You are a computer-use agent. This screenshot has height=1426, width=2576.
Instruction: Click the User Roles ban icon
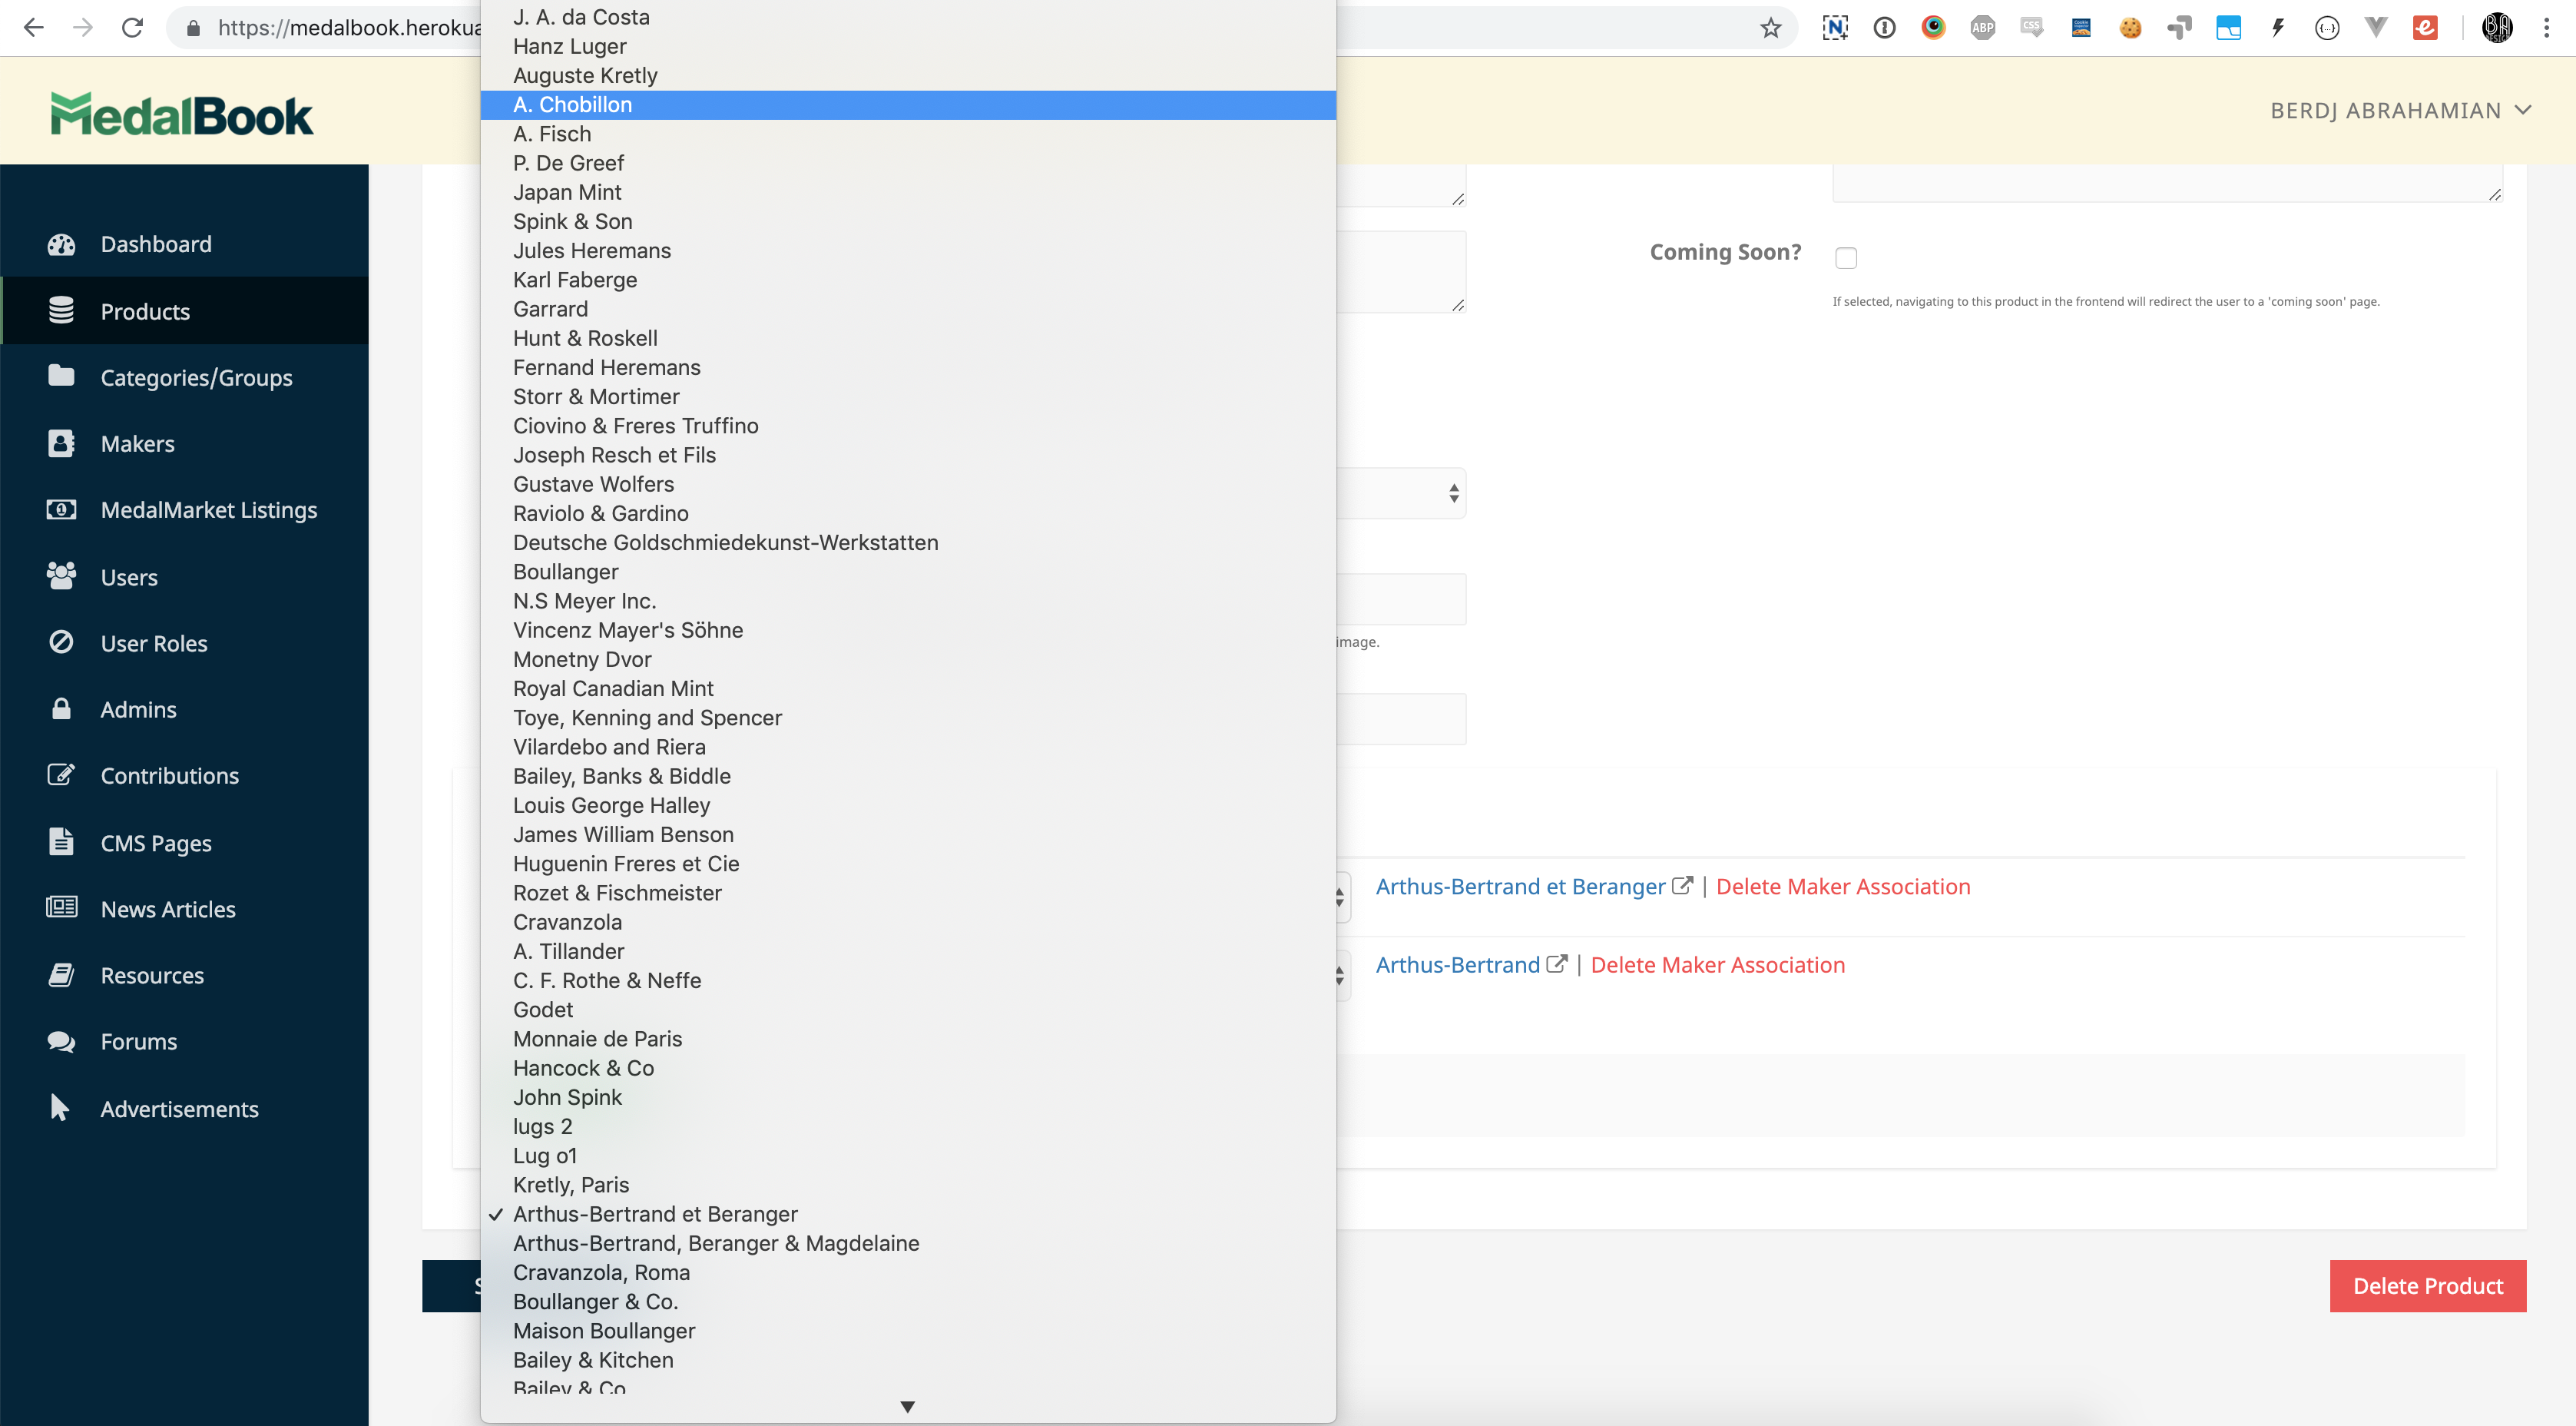coord(61,642)
